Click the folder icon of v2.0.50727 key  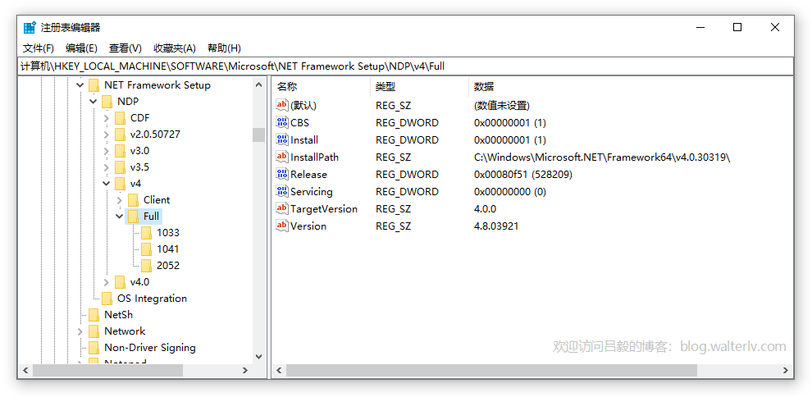120,135
